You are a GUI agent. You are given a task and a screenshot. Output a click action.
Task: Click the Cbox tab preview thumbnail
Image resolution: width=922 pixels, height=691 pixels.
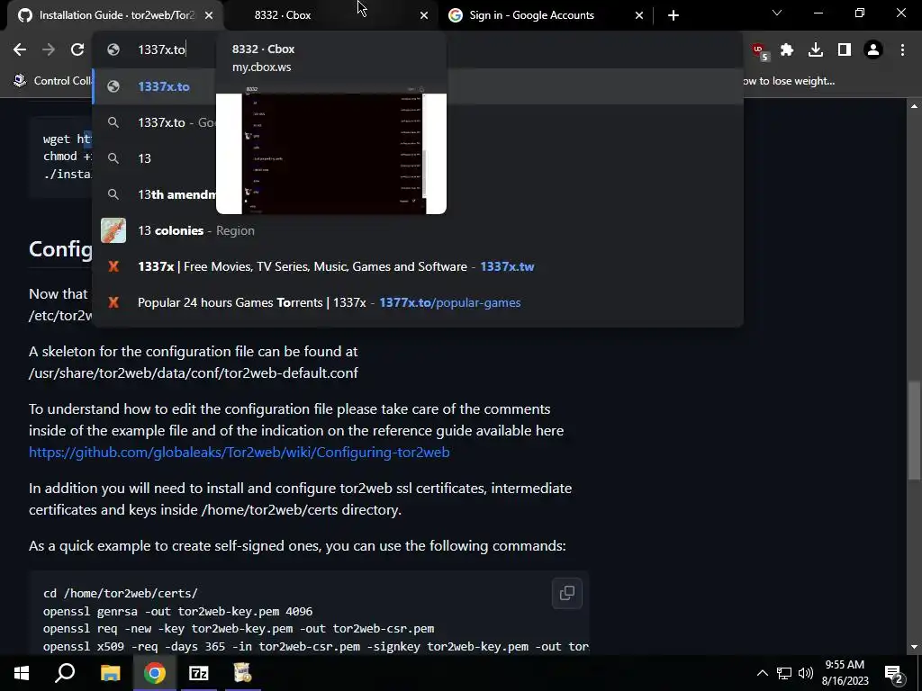click(x=331, y=149)
